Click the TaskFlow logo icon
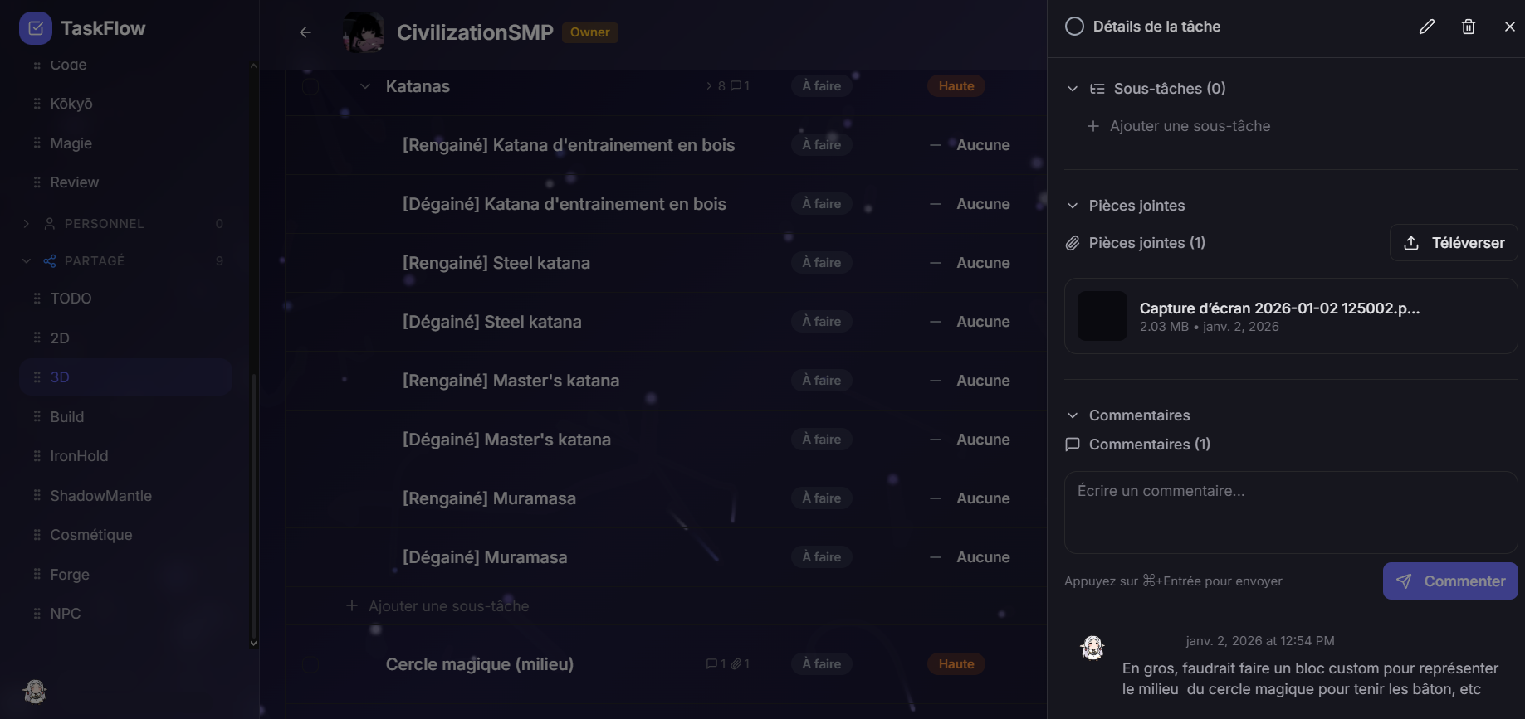The image size is (1525, 719). tap(35, 28)
